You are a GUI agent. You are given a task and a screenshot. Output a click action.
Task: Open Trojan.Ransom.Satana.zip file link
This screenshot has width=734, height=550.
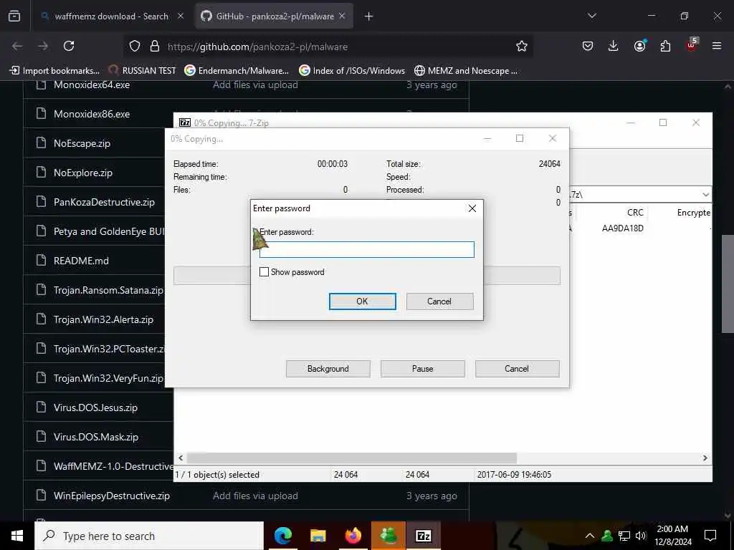(x=108, y=291)
